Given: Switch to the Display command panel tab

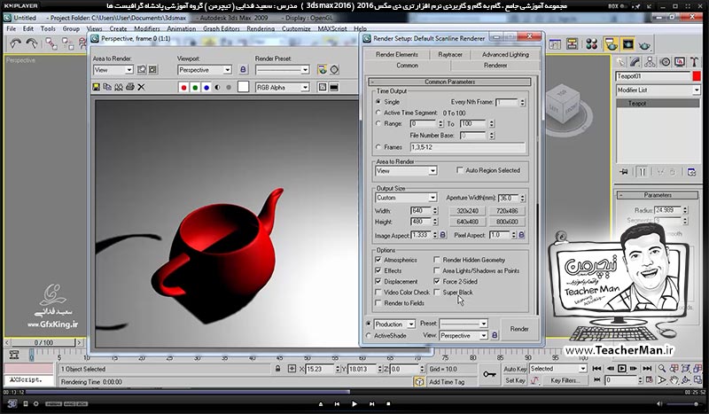Looking at the screenshot, I should [680, 61].
